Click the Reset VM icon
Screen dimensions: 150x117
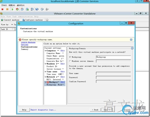17,9
